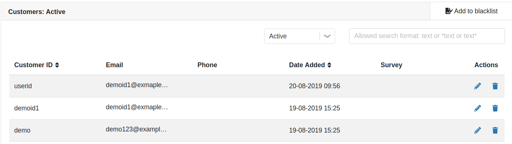Image resolution: width=512 pixels, height=144 pixels.
Task: Select the Survey column header
Action: (x=391, y=65)
